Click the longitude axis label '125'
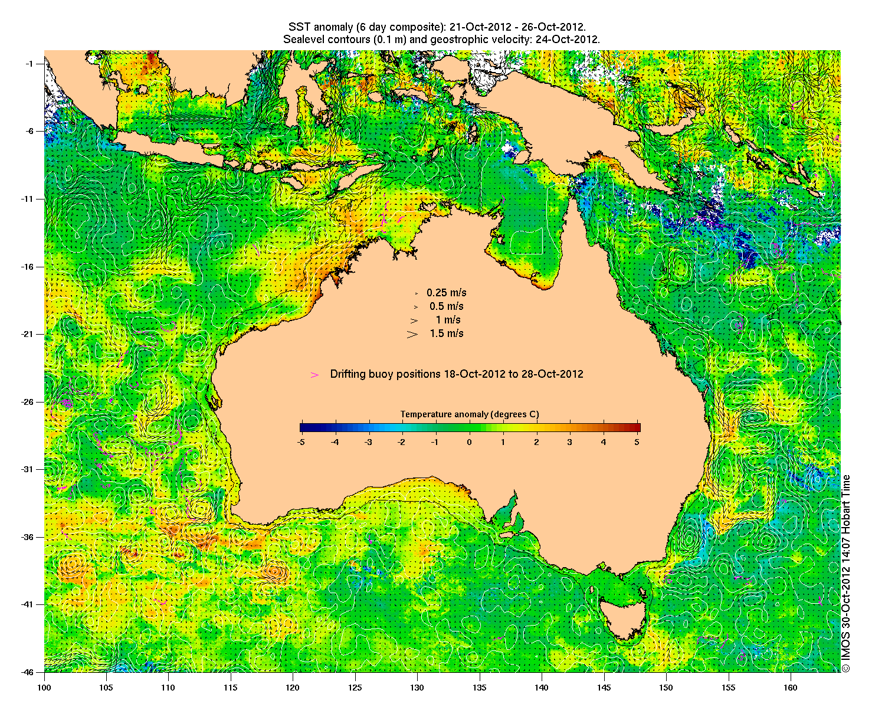Screen dimensions: 885x723 click(355, 688)
